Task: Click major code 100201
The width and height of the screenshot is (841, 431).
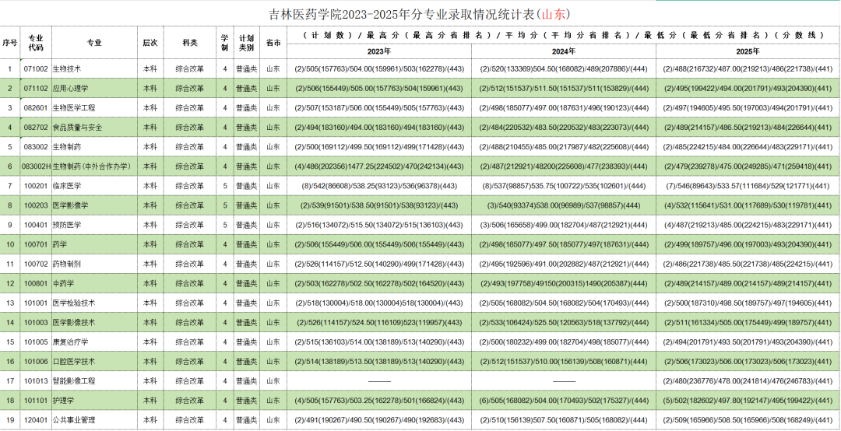Action: [x=36, y=186]
